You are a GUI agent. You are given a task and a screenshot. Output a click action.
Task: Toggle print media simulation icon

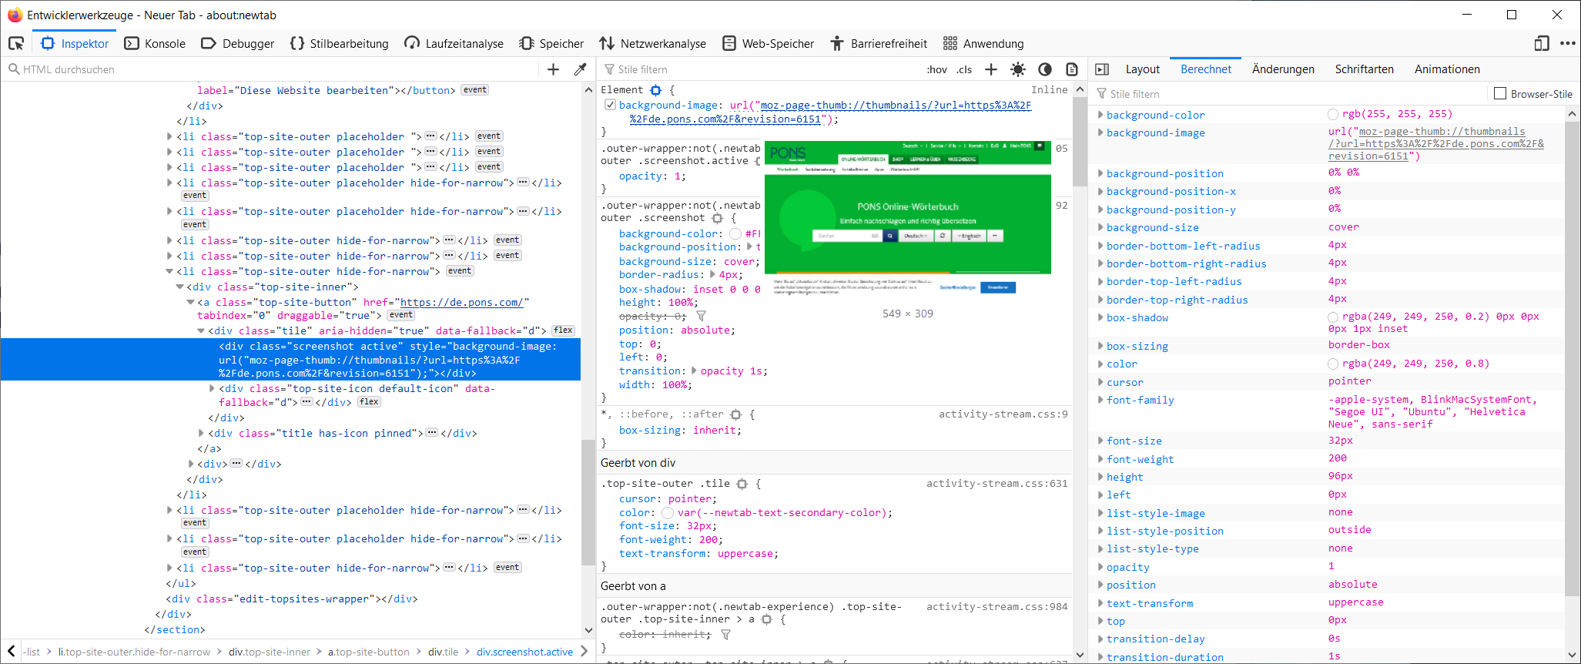tap(1071, 69)
